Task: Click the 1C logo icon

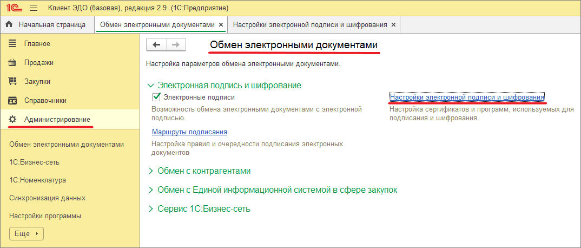Action: point(14,8)
